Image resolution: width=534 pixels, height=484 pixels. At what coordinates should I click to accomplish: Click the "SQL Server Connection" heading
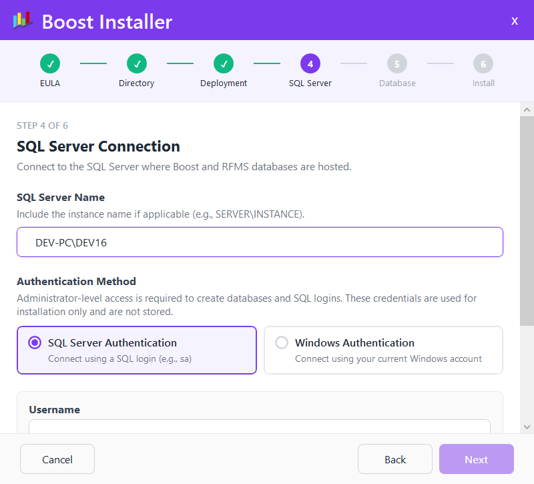point(98,146)
